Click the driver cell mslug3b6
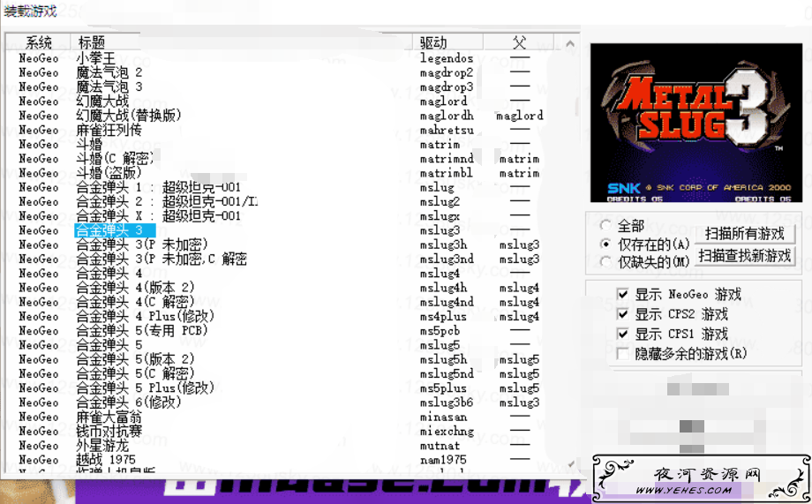Viewport: 812px width, 504px height. coord(447,402)
